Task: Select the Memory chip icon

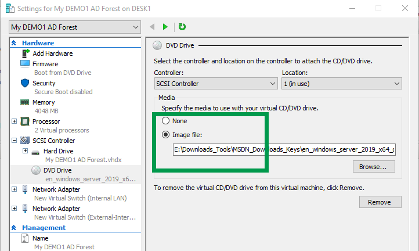Action: click(x=25, y=102)
